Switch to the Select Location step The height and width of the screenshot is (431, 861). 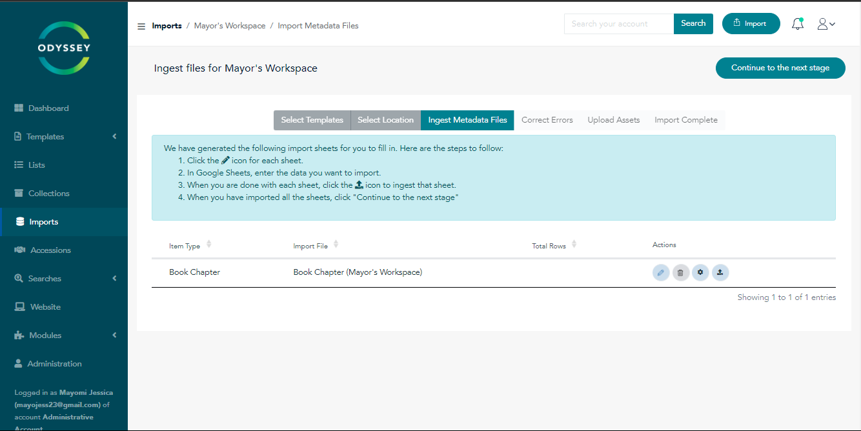coord(386,120)
